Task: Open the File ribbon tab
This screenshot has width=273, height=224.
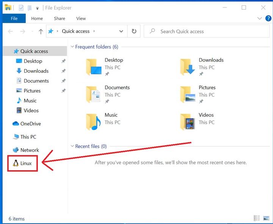Action: coord(14,19)
